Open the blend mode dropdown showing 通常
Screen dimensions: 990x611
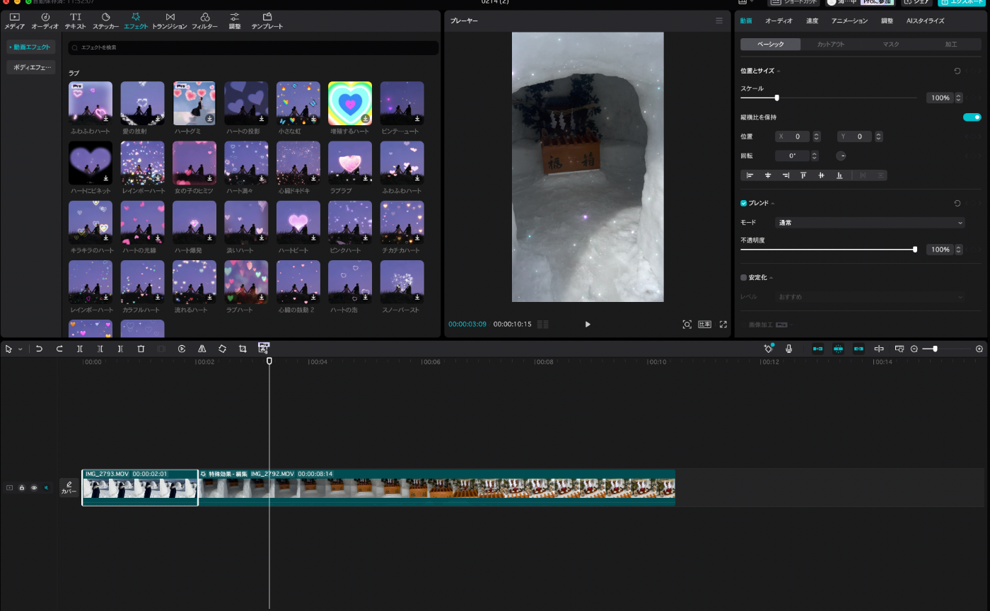click(x=869, y=223)
